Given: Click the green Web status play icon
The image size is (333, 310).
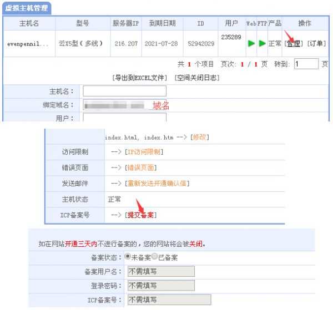Looking at the screenshot, I should click(x=251, y=43).
